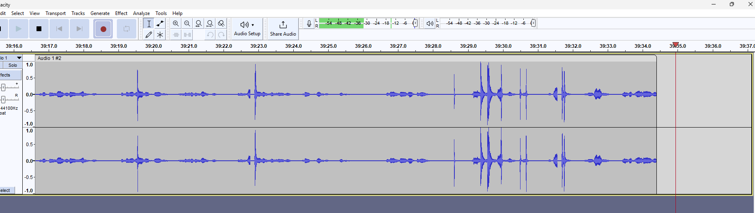The width and height of the screenshot is (755, 213).
Task: Open the Effect menu
Action: (121, 13)
